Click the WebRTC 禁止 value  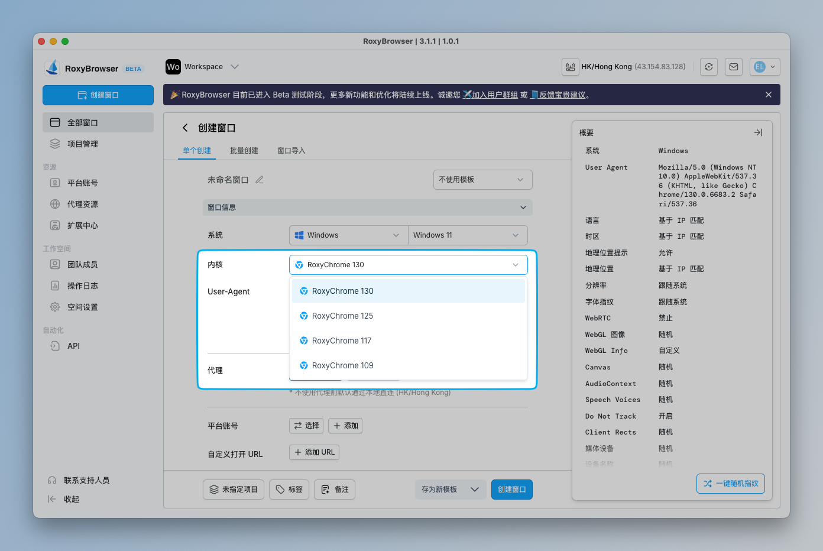coord(666,318)
